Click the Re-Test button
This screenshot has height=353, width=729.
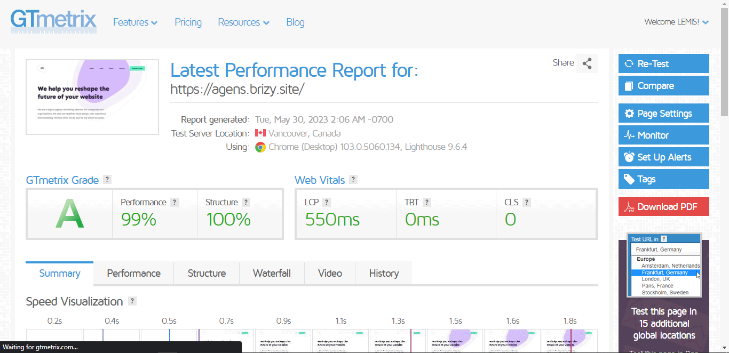coord(664,63)
